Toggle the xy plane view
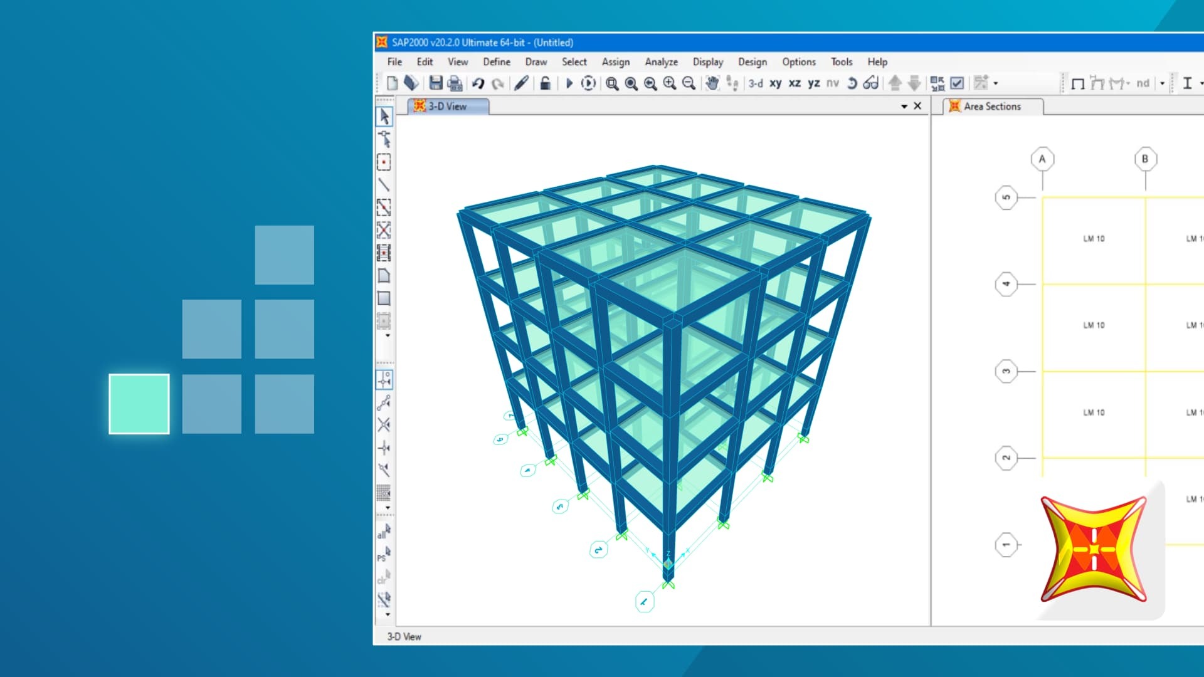The width and height of the screenshot is (1204, 677). [x=776, y=83]
